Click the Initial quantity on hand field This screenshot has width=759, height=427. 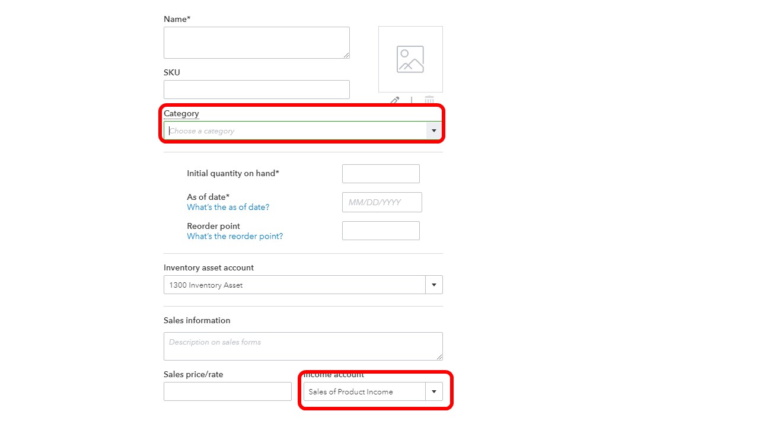(380, 173)
